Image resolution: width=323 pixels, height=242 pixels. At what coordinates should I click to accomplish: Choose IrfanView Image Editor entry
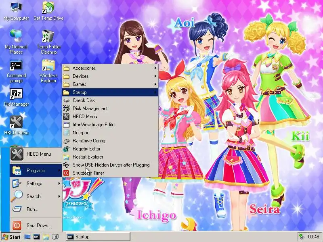point(110,125)
